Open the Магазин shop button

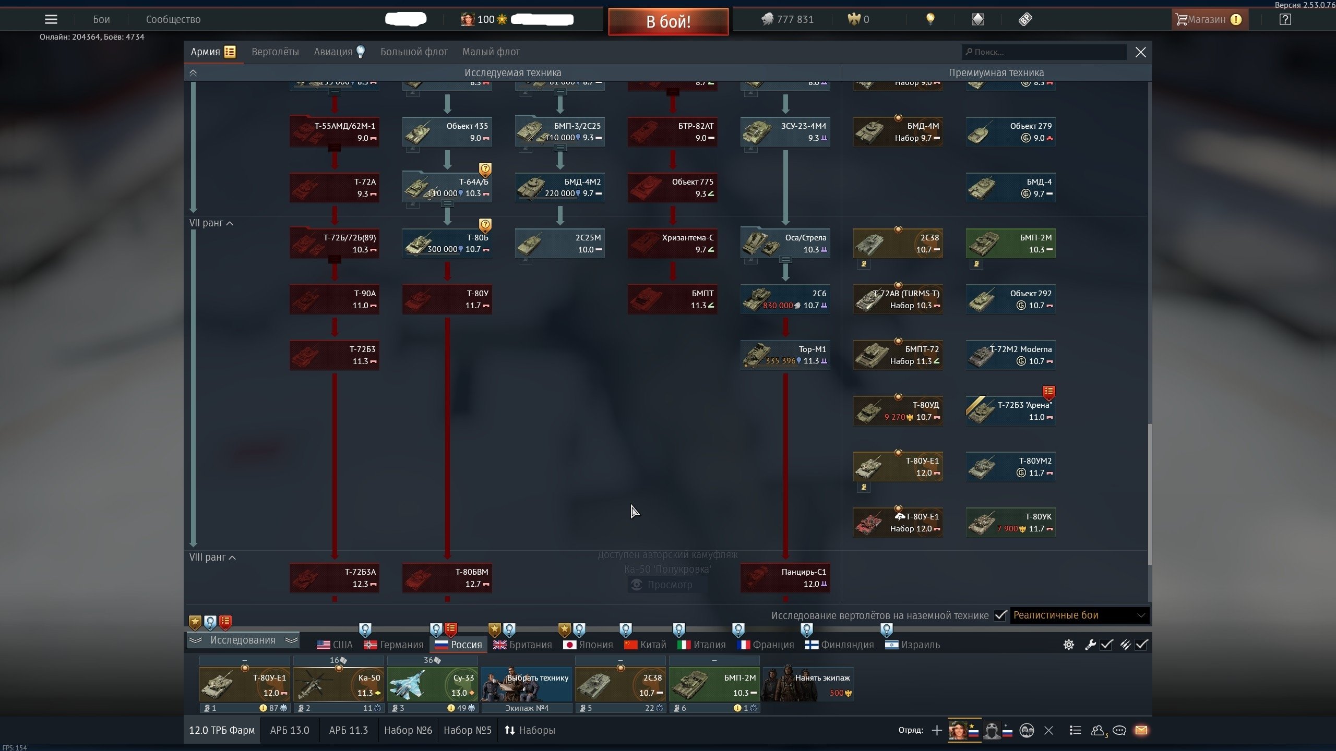(x=1208, y=19)
